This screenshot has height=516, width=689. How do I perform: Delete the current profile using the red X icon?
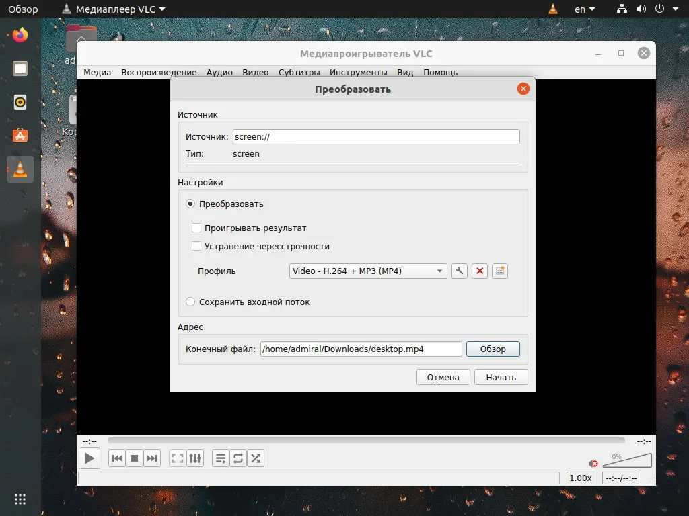pyautogui.click(x=480, y=271)
